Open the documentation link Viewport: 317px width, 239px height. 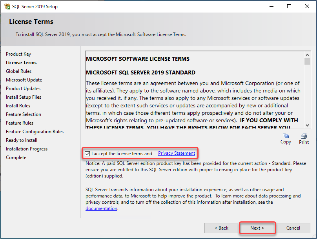101,208
